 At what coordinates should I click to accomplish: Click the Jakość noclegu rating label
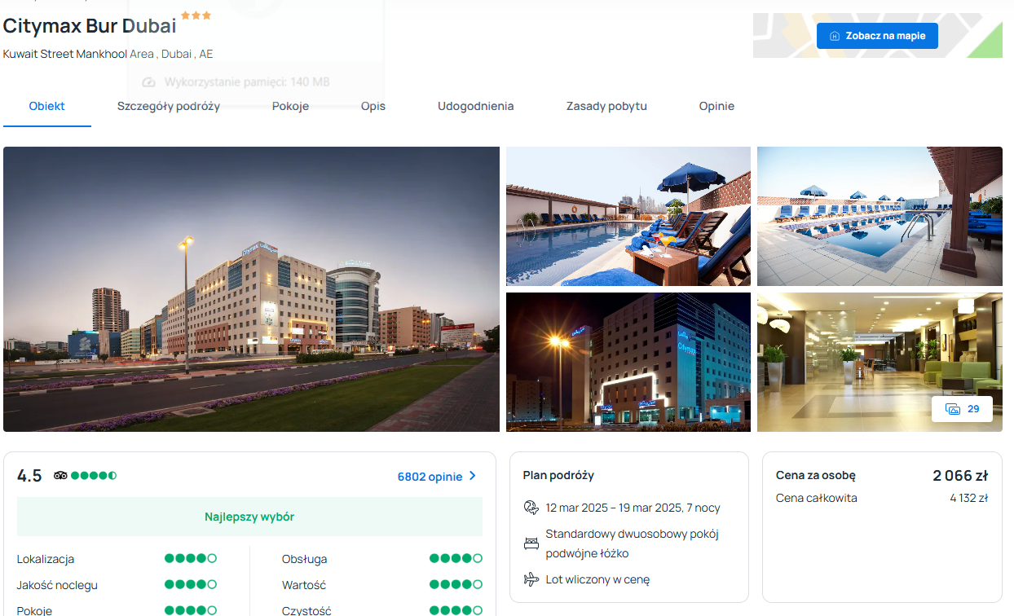click(x=57, y=585)
